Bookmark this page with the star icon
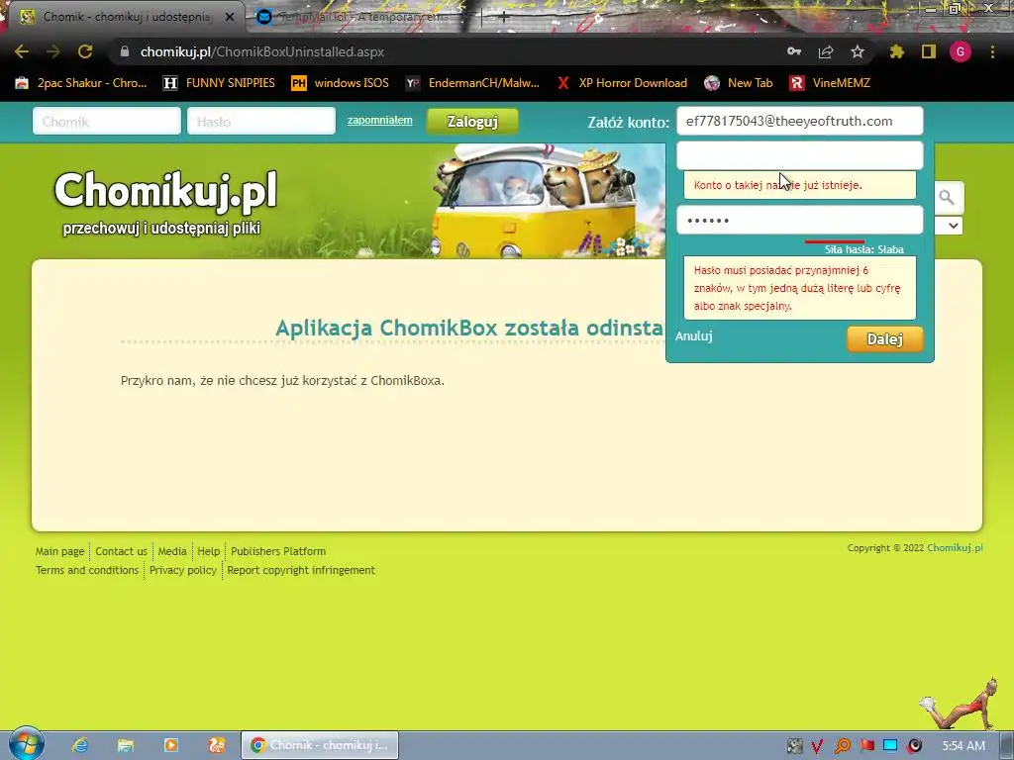 [858, 51]
